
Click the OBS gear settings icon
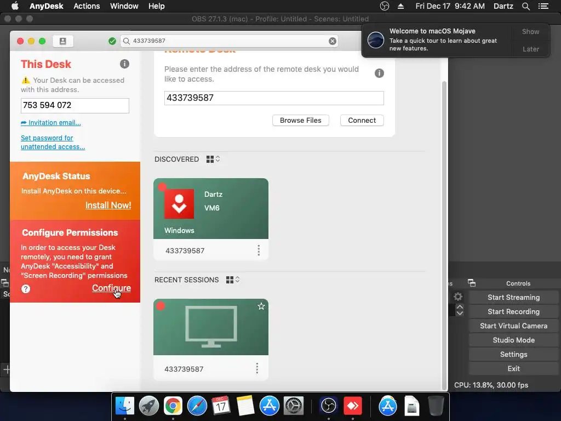[x=458, y=297]
